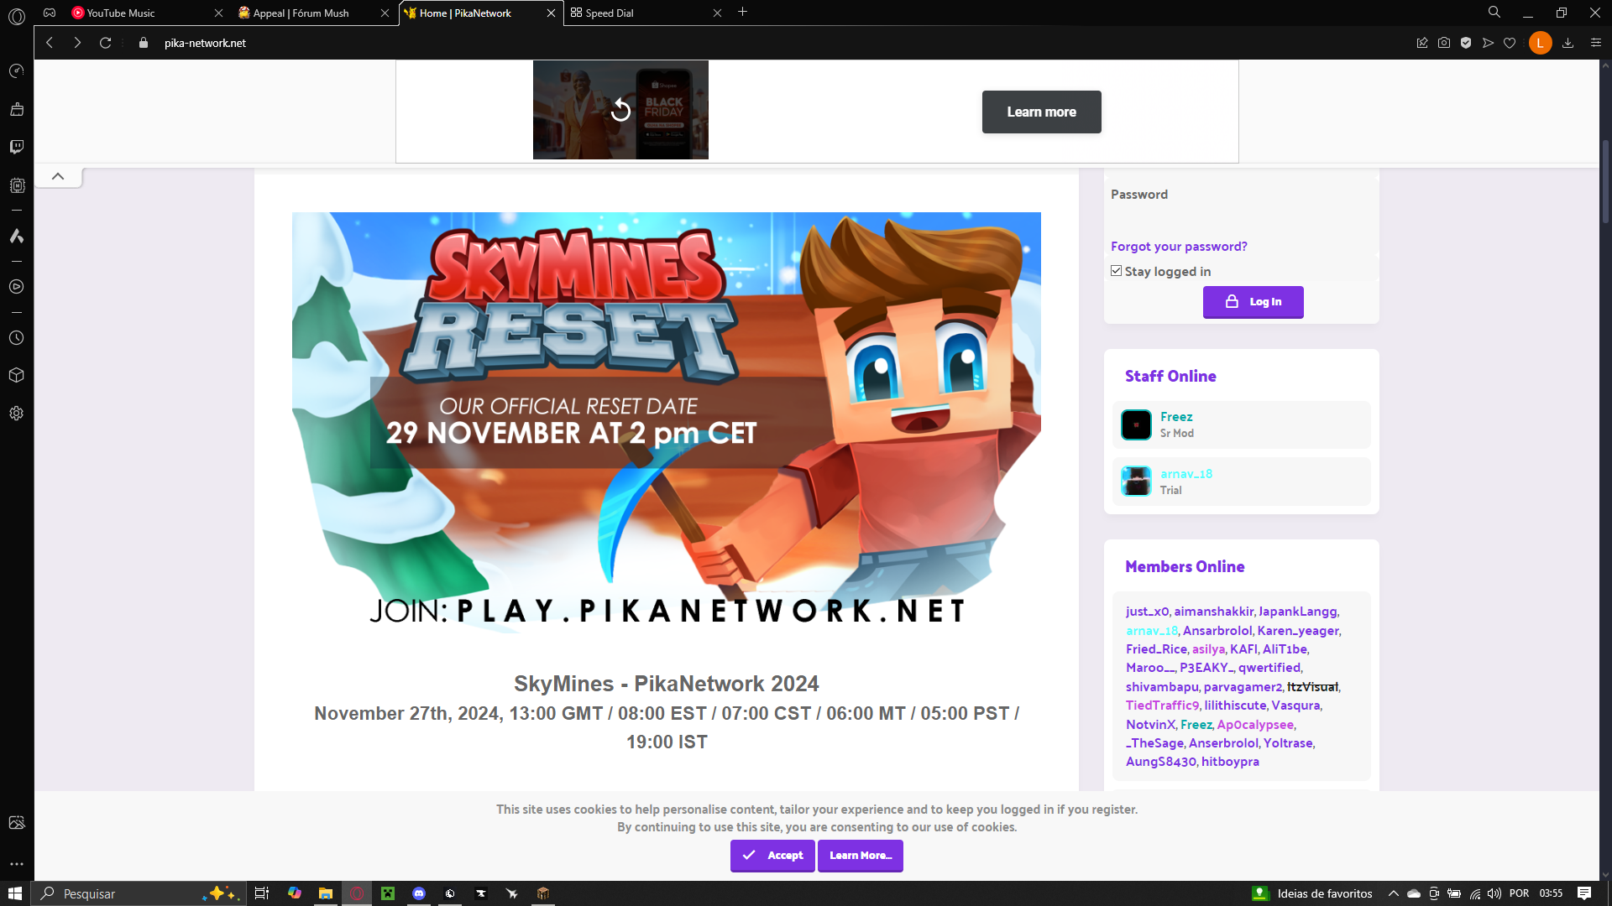Open the chip-shaped icon in the sidebar
This screenshot has width=1612, height=906.
tap(17, 185)
